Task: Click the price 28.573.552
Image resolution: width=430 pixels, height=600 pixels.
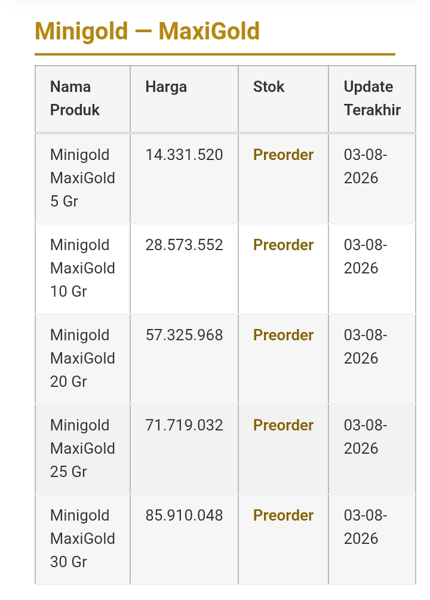Action: click(x=184, y=245)
